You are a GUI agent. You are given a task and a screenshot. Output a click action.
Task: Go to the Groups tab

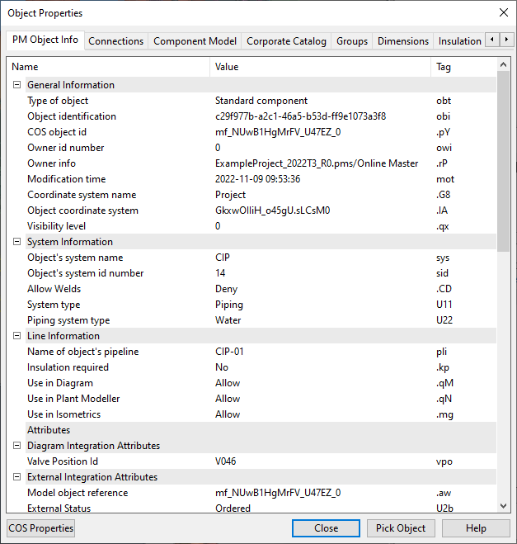[x=352, y=41]
